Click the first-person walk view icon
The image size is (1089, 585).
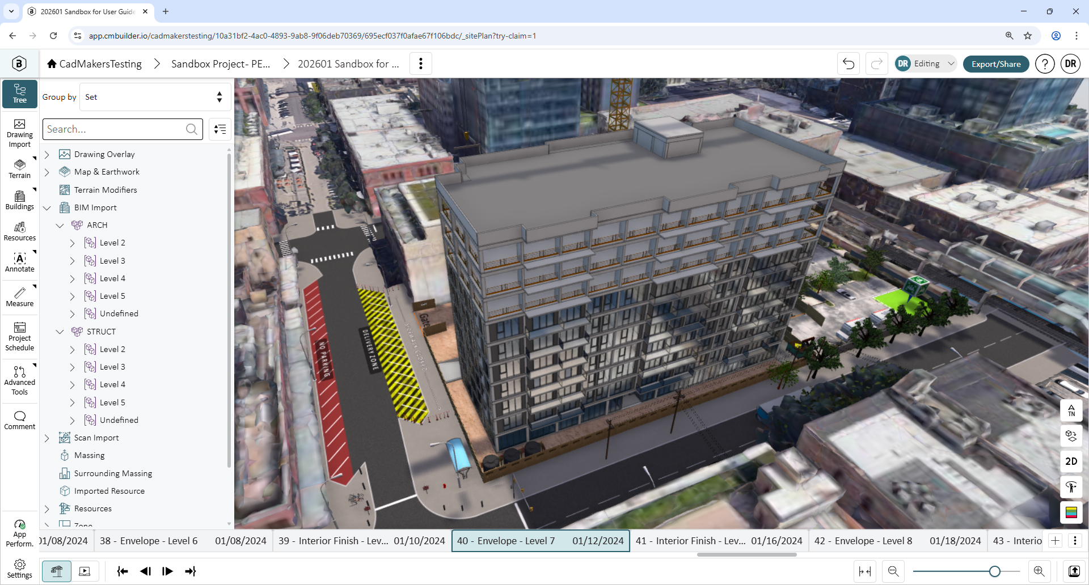pos(1071,487)
